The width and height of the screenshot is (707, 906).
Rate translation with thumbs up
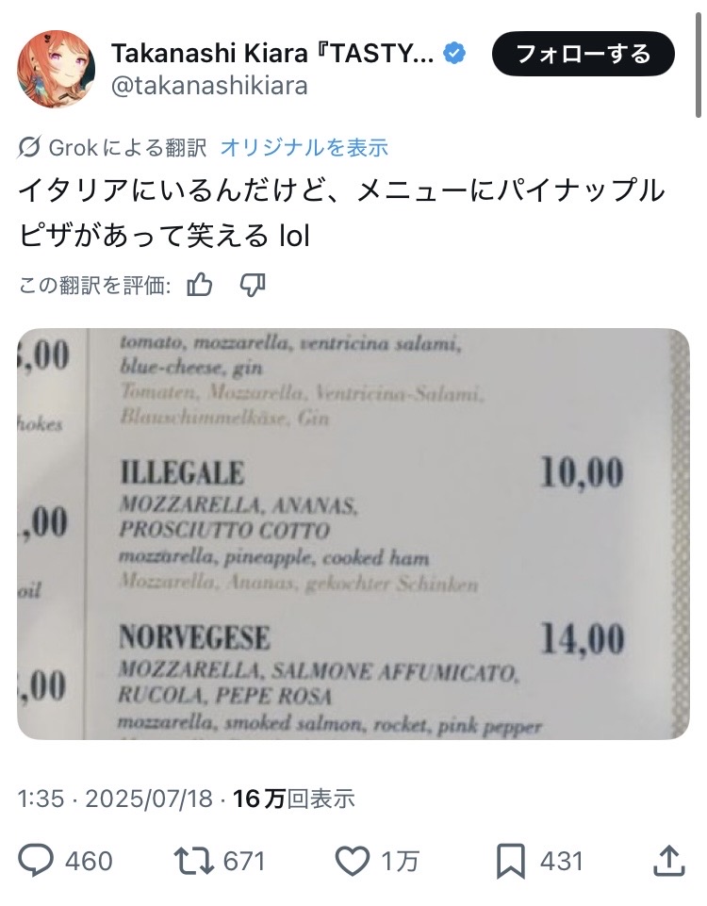point(200,285)
